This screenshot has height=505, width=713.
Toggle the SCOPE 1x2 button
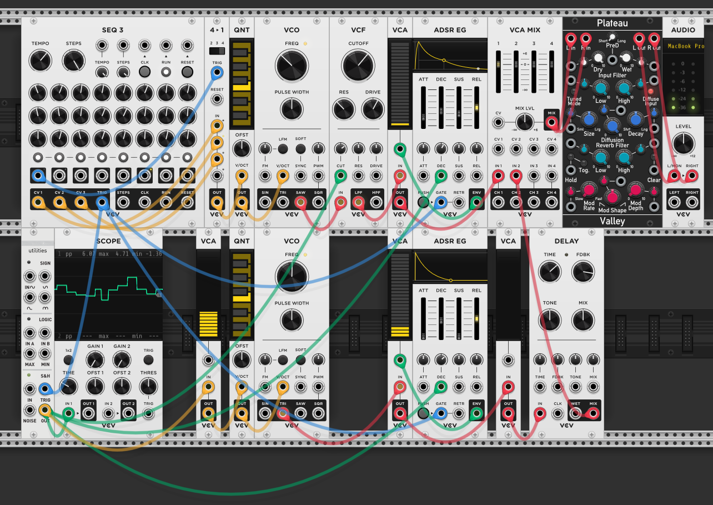(68, 360)
